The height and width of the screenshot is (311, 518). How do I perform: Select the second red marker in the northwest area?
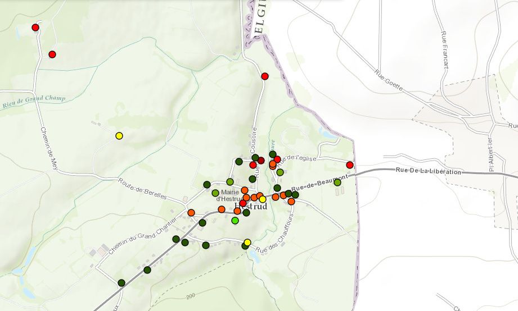click(x=52, y=54)
